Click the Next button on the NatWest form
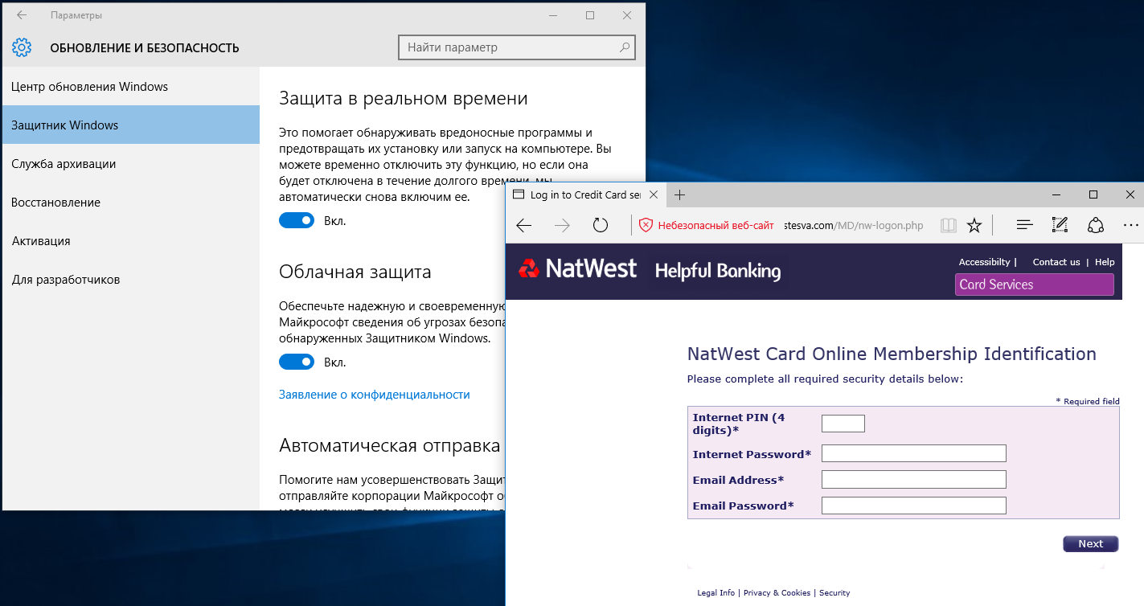This screenshot has width=1144, height=606. pyautogui.click(x=1091, y=544)
